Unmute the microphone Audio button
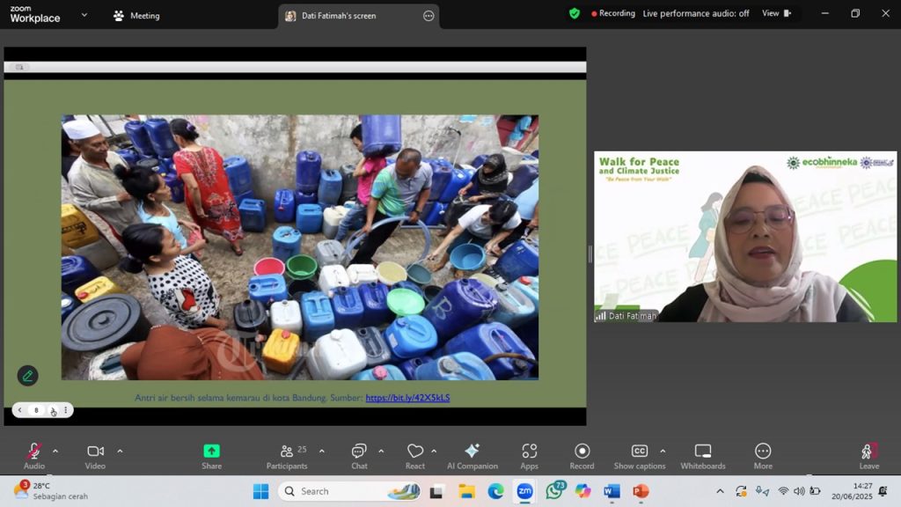901x507 pixels. pos(34,455)
